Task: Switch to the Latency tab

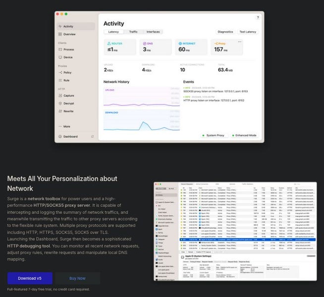Action: (x=113, y=32)
